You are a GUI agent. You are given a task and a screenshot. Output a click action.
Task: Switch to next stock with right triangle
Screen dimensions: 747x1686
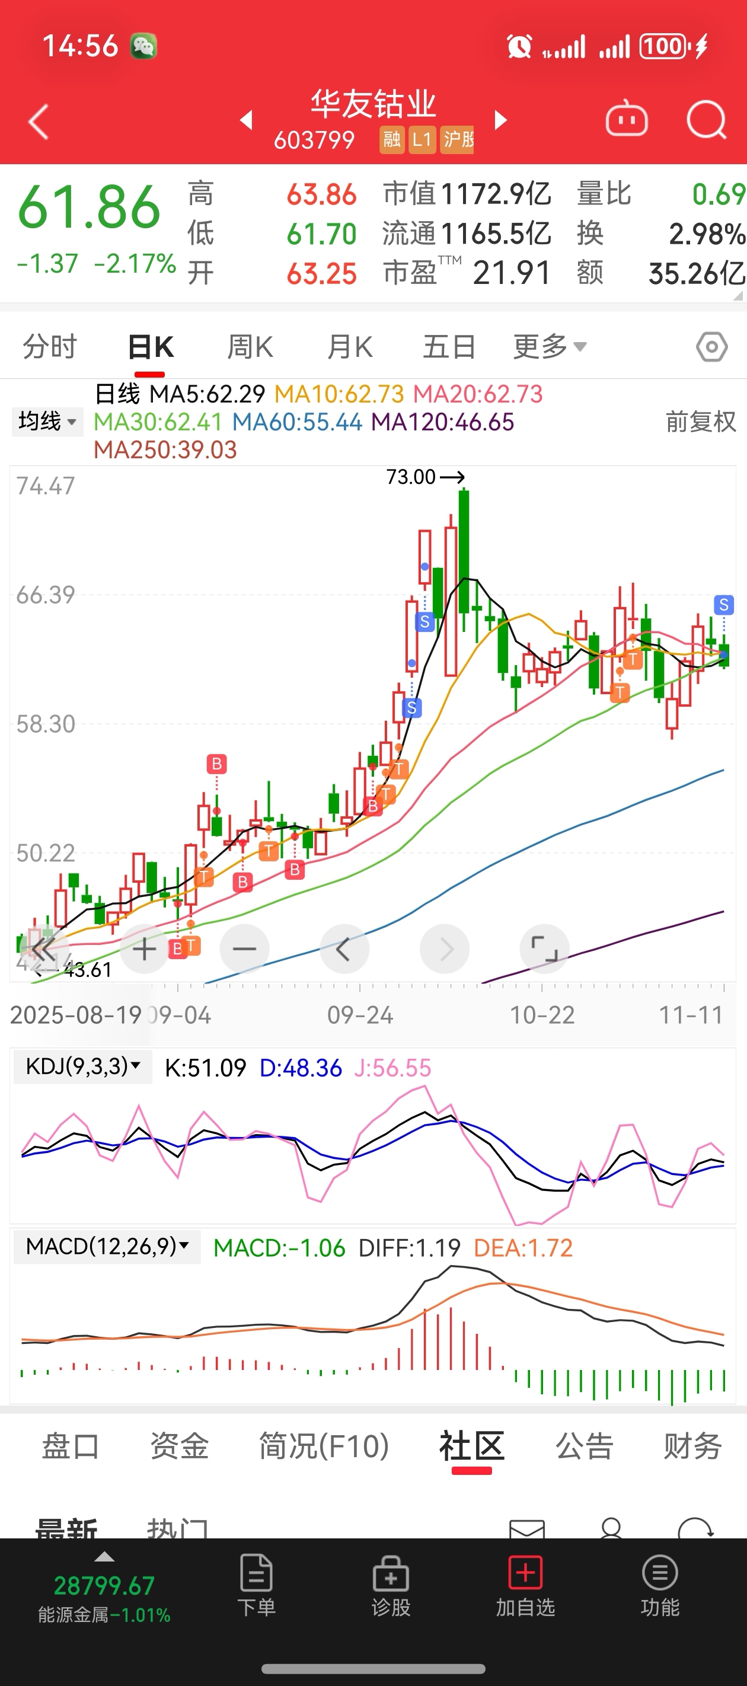(501, 120)
